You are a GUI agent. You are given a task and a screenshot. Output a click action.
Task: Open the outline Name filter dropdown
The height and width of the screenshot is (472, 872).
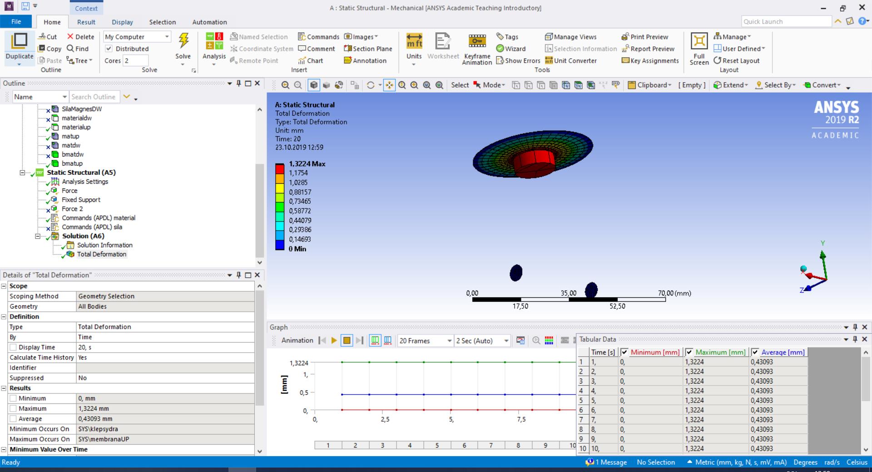pyautogui.click(x=40, y=97)
